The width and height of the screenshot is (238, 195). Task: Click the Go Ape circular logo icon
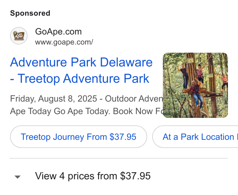point(19,36)
